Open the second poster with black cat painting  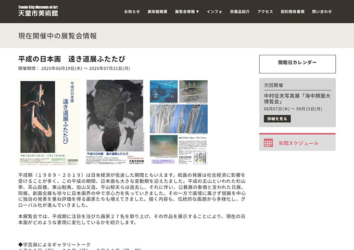pos(115,122)
